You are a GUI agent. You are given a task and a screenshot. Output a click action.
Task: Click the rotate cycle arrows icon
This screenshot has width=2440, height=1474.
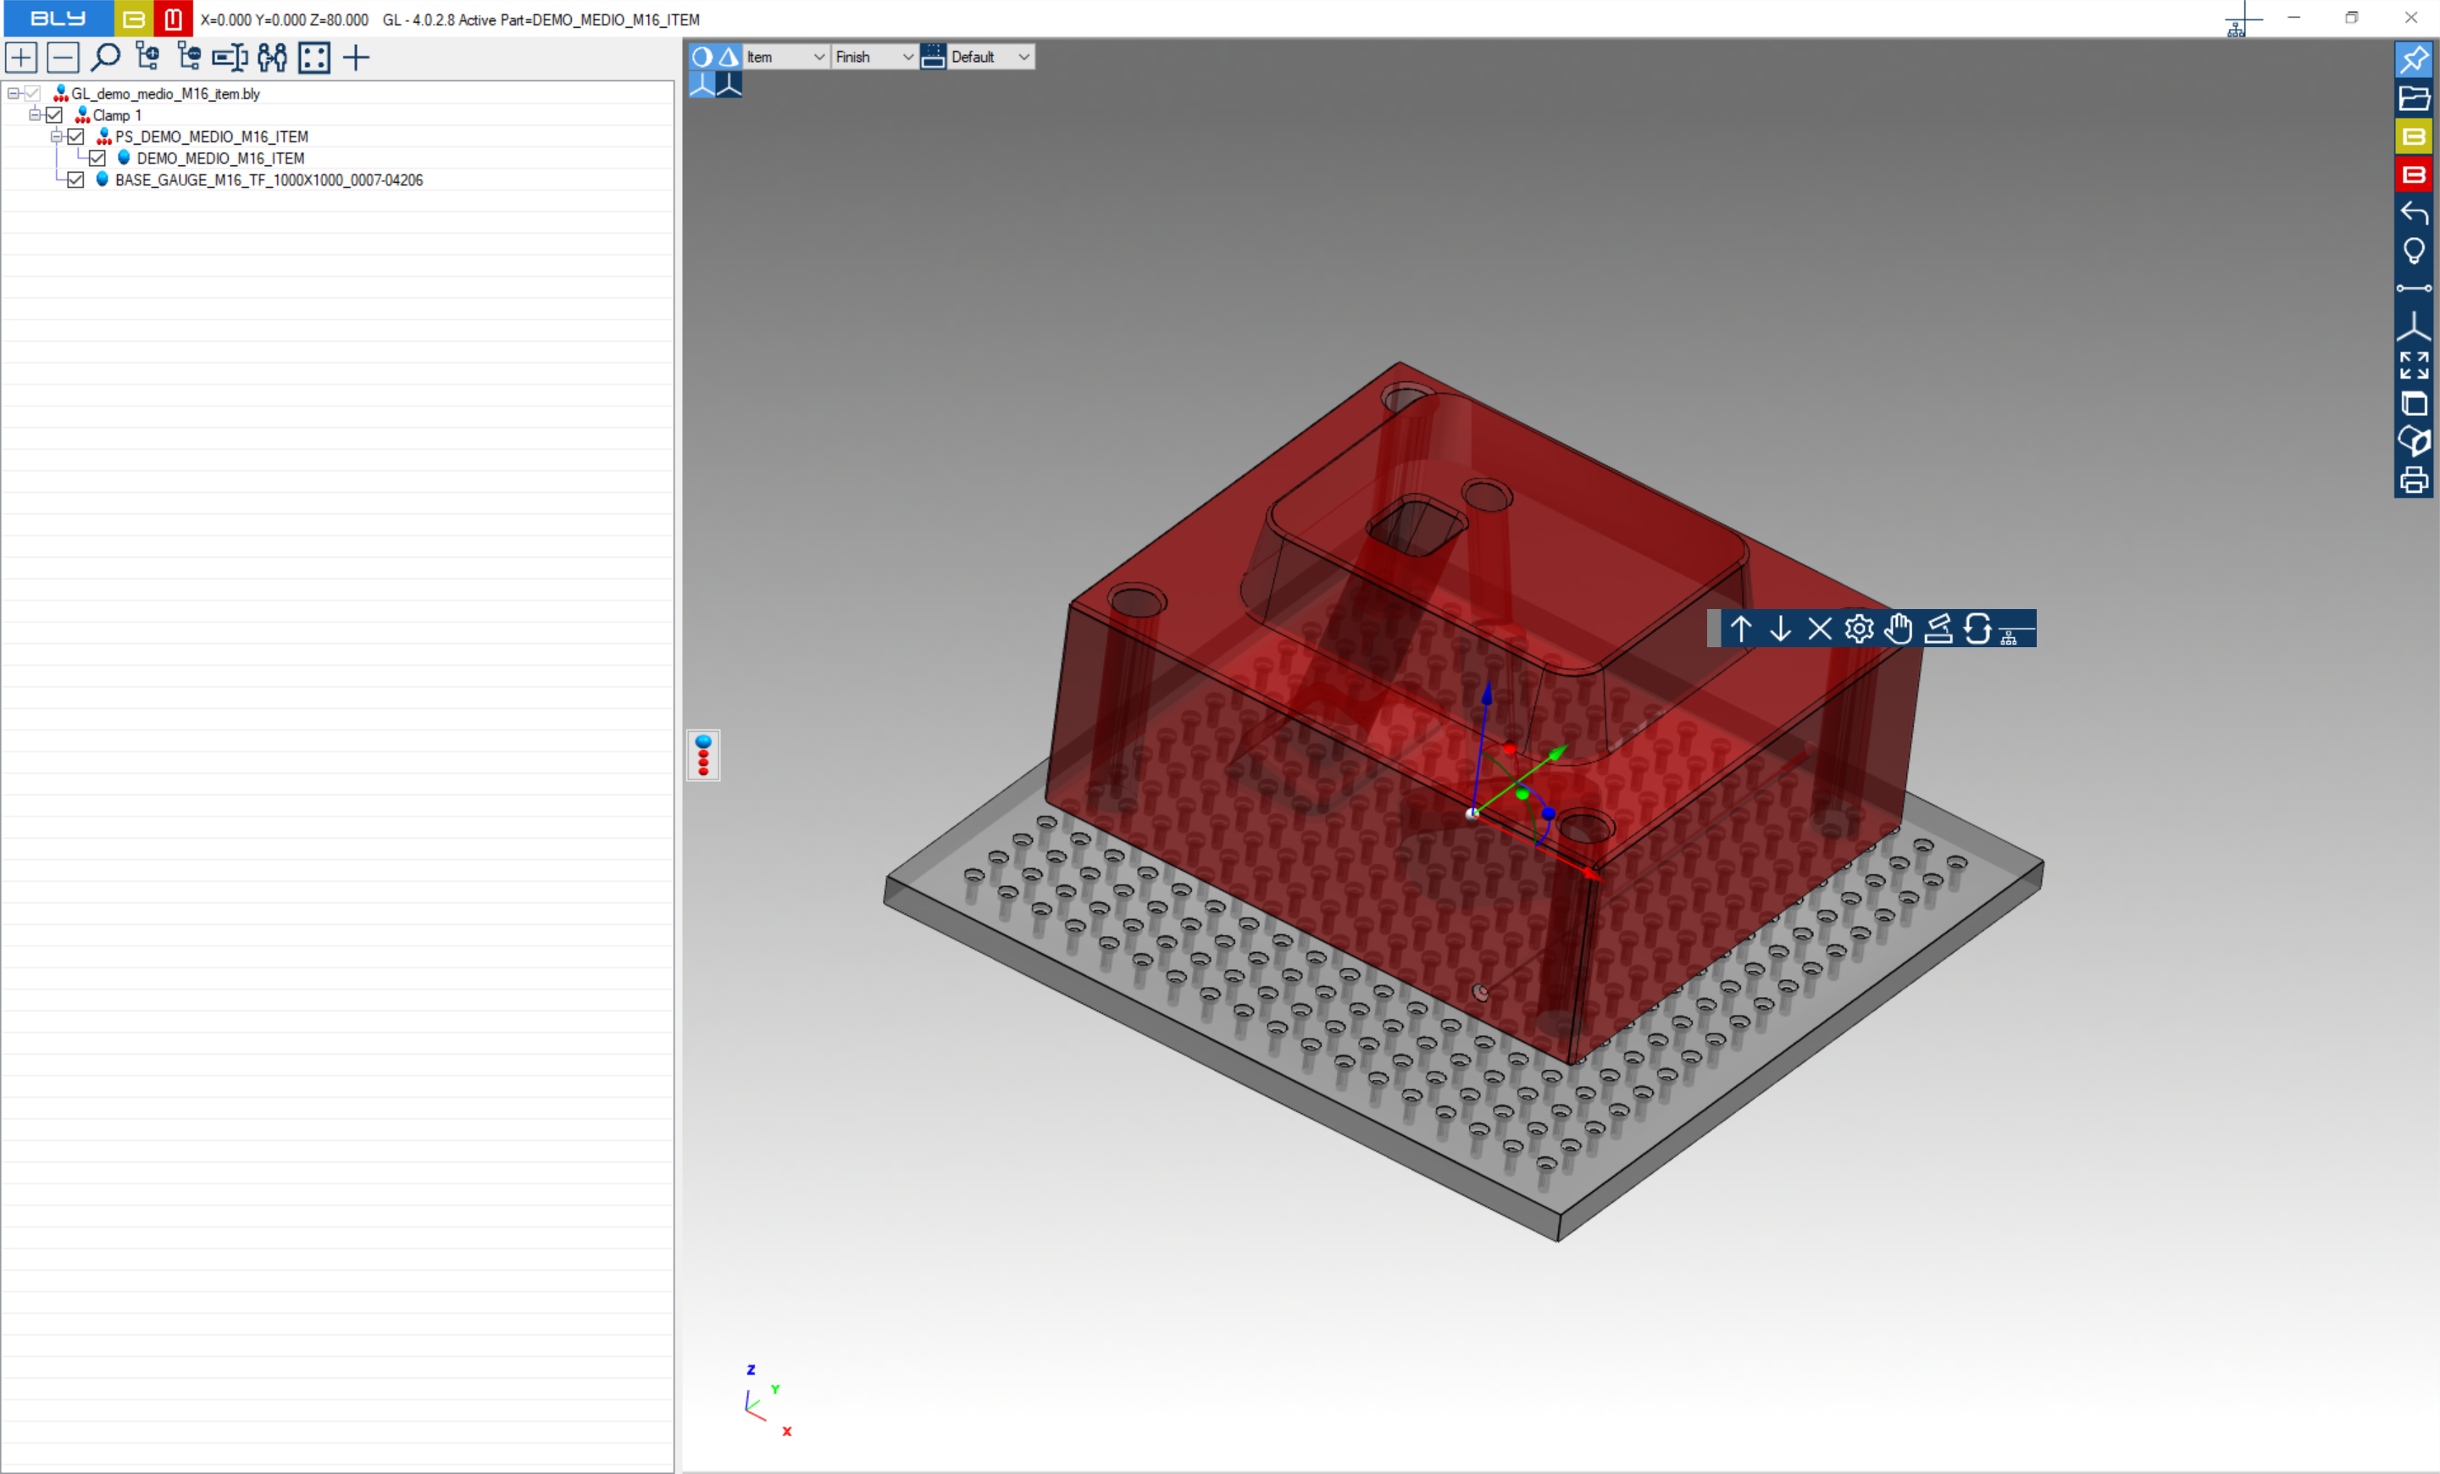[1977, 629]
